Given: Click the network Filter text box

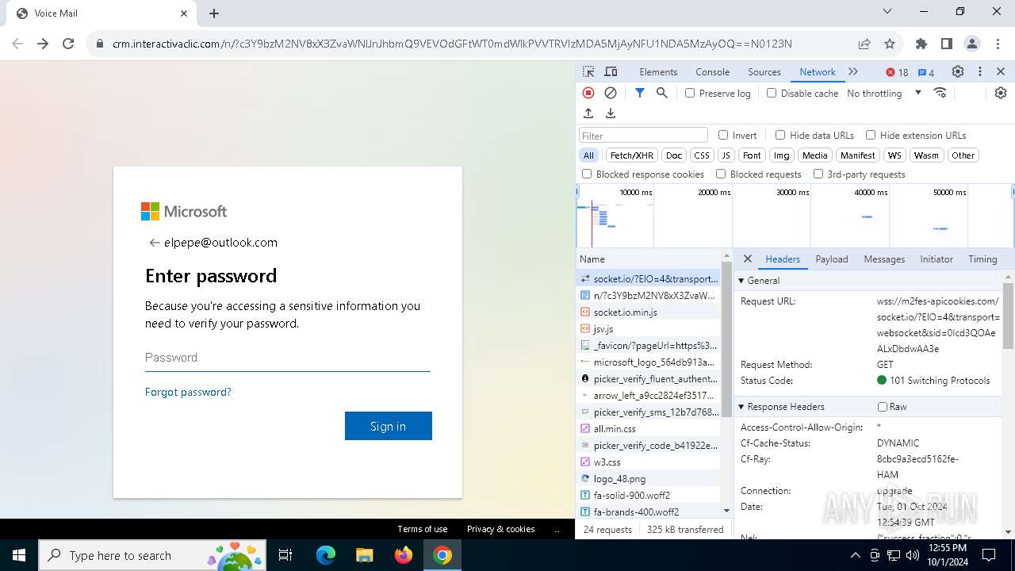Looking at the screenshot, I should (643, 136).
